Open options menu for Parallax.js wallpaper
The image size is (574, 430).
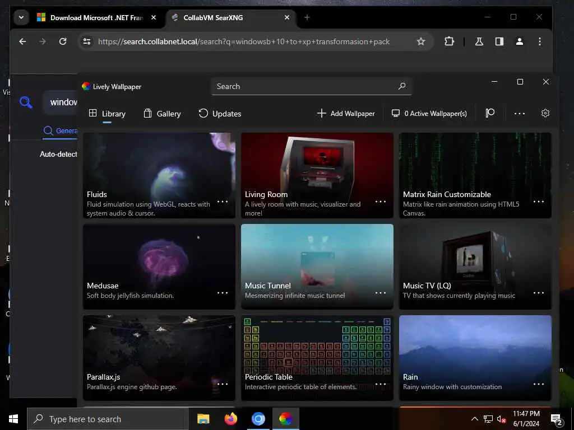coord(222,384)
